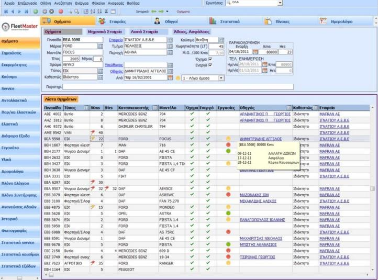
Task: Open the calendar icon next to Από date
Action: point(170,77)
